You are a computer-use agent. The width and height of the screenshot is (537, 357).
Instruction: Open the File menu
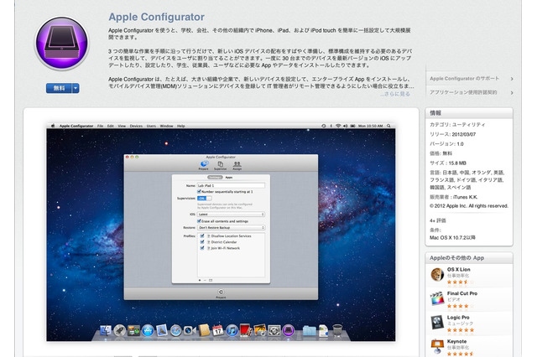click(100, 126)
